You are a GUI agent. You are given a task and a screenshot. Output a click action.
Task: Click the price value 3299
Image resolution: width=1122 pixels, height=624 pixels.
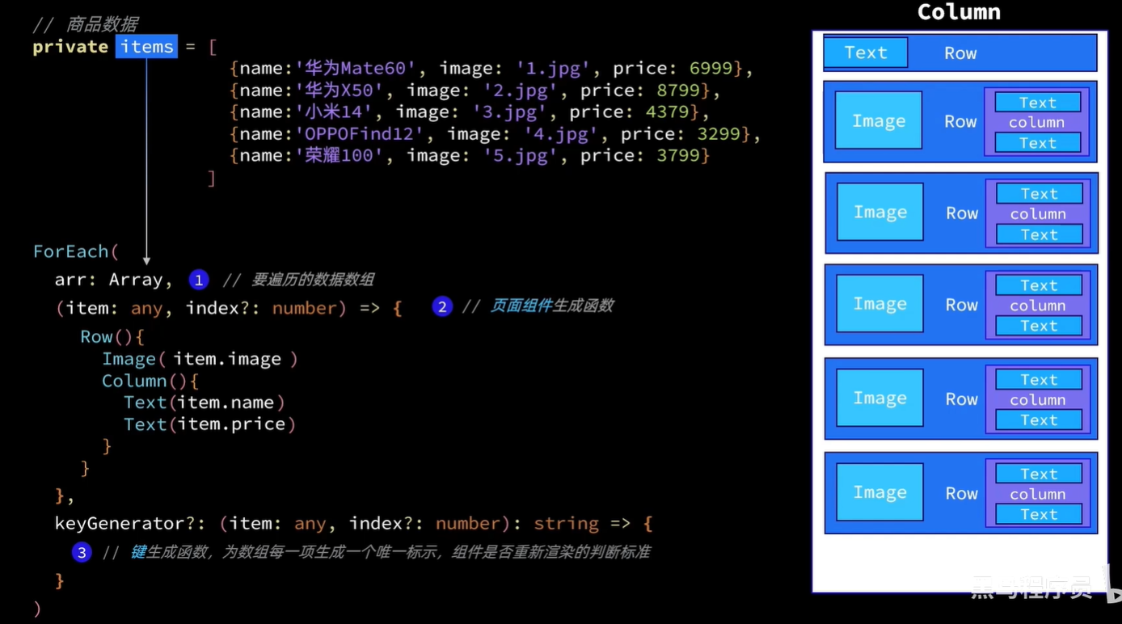coord(719,133)
